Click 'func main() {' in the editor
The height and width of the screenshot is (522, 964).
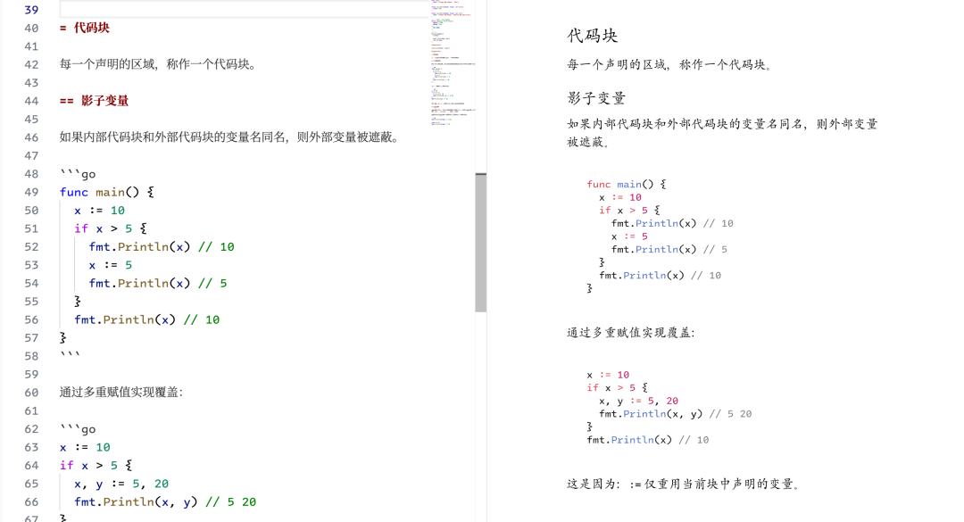click(106, 193)
